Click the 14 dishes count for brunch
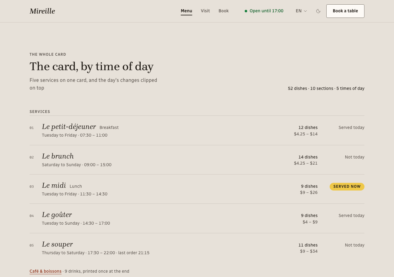Viewport: 394px width, 277px height. (308, 157)
